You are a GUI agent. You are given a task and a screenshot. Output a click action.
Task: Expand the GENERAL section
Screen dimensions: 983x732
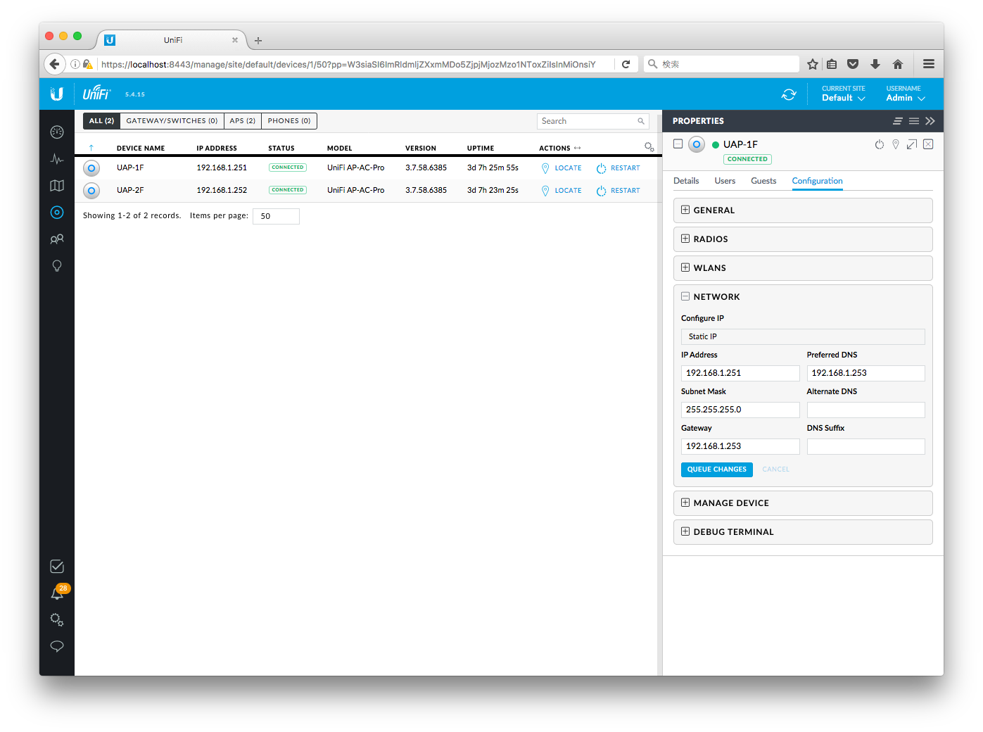(803, 210)
